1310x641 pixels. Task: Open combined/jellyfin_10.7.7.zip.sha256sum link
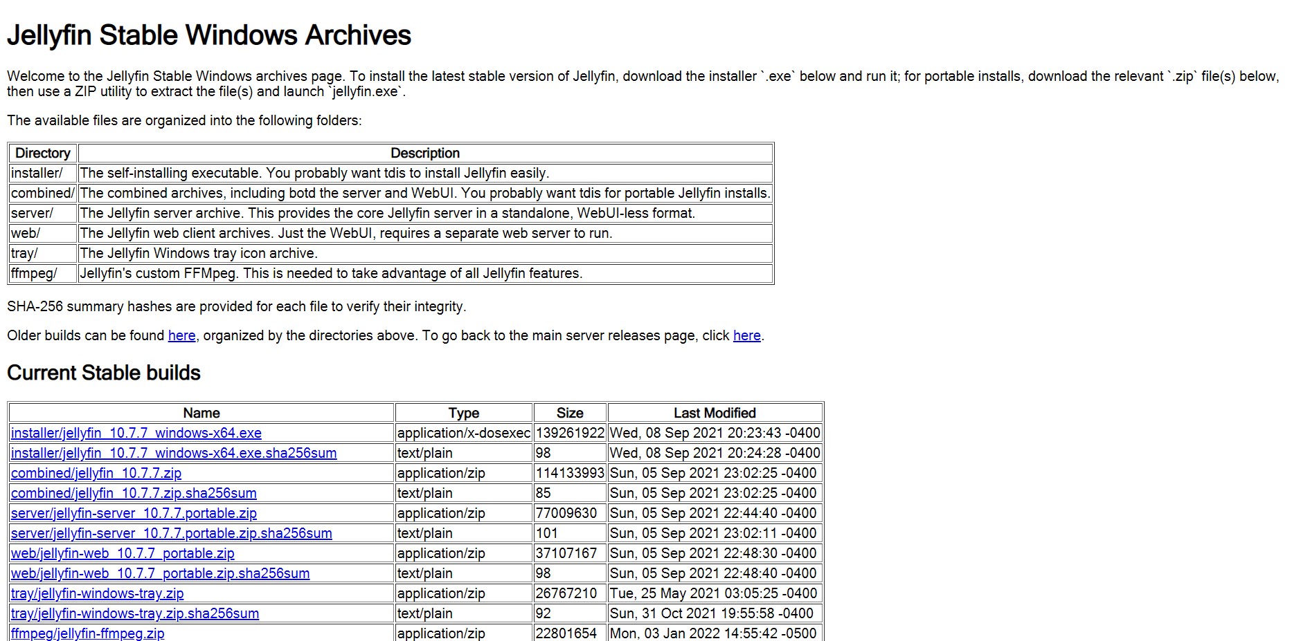[134, 493]
